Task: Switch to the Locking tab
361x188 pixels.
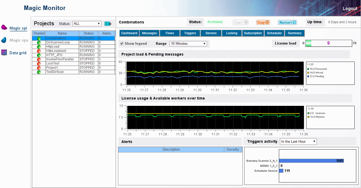Action: 232,33
